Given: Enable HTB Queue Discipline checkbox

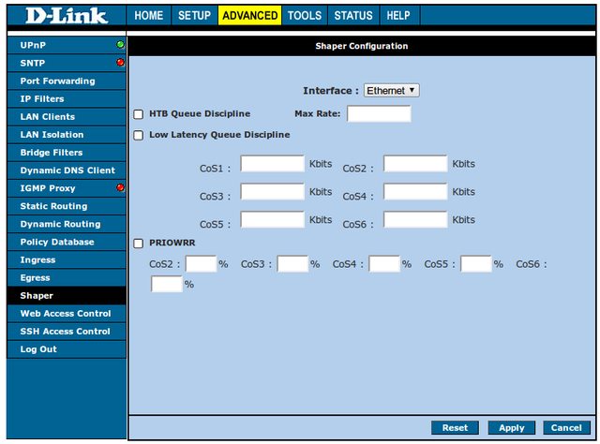Looking at the screenshot, I should coord(138,114).
